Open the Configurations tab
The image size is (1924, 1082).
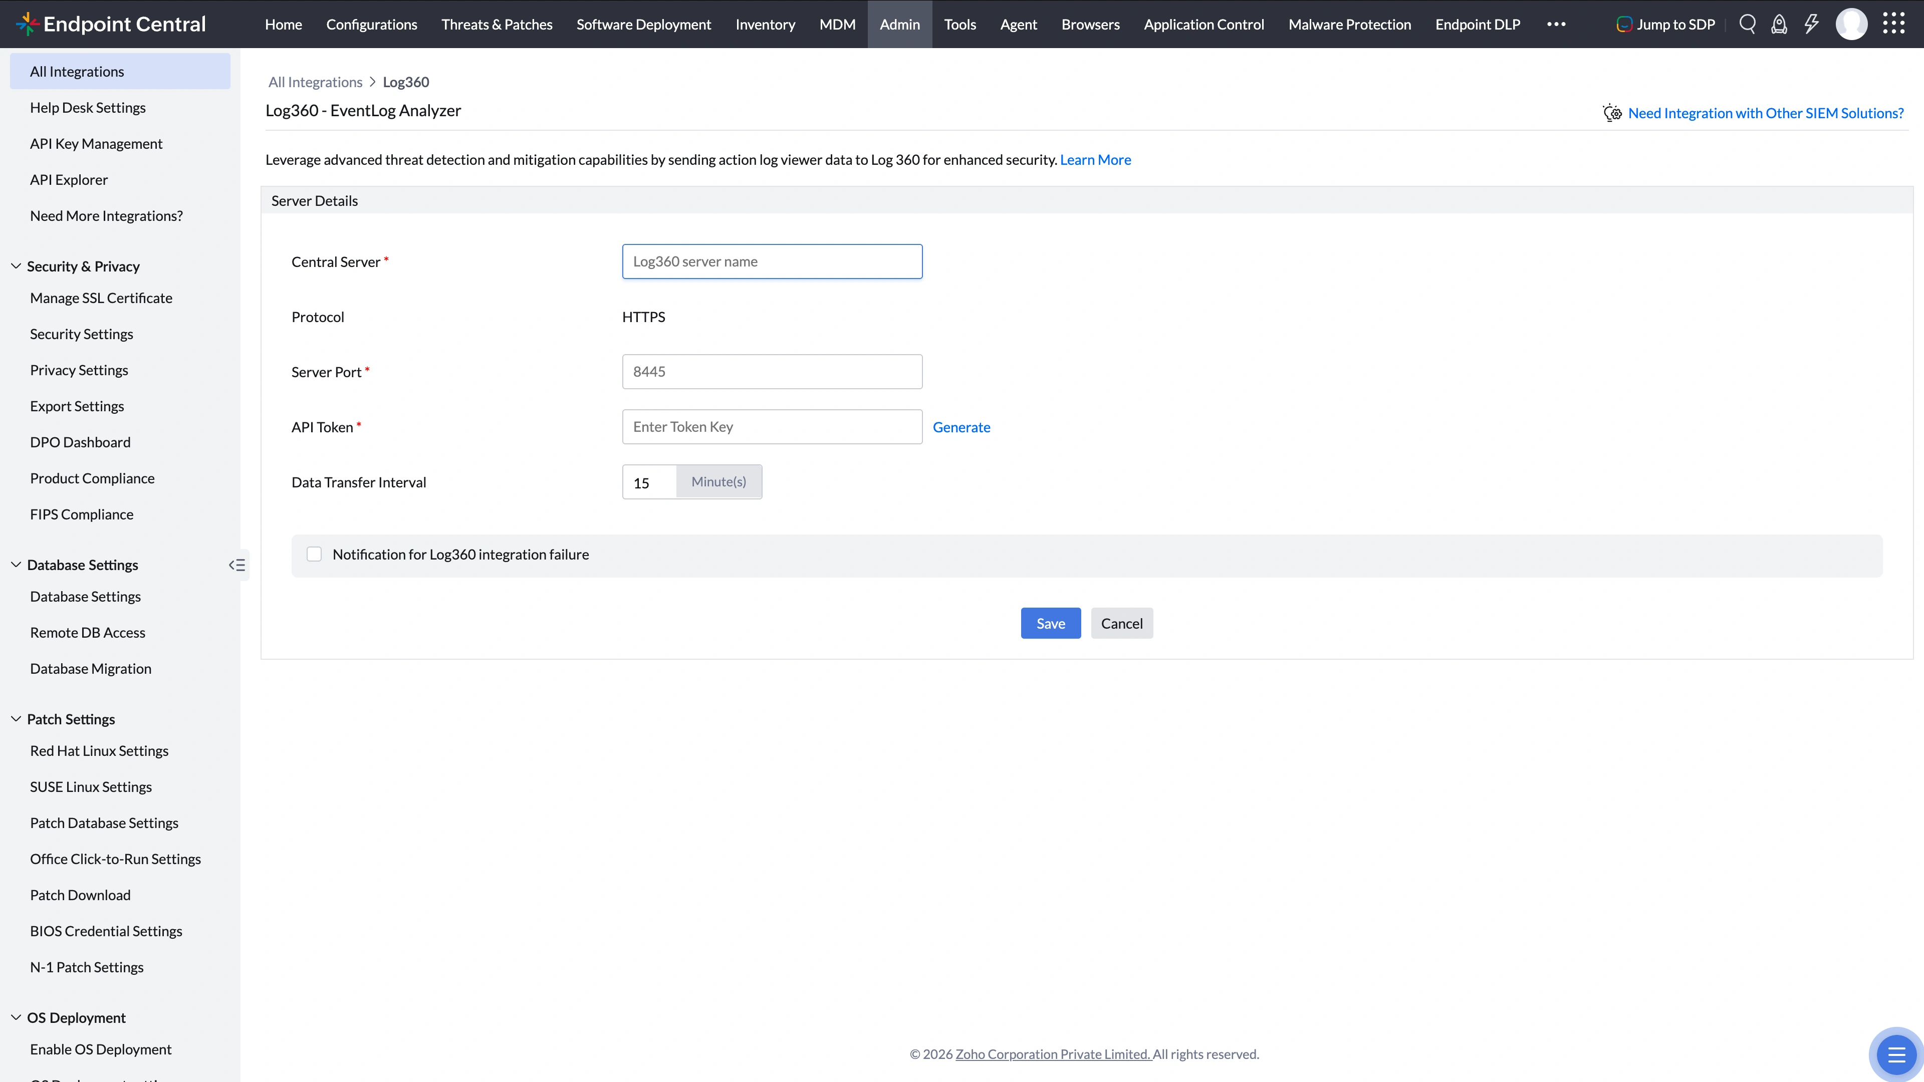tap(371, 24)
